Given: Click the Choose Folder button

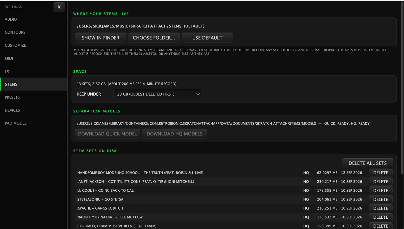Looking at the screenshot, I should tap(154, 38).
